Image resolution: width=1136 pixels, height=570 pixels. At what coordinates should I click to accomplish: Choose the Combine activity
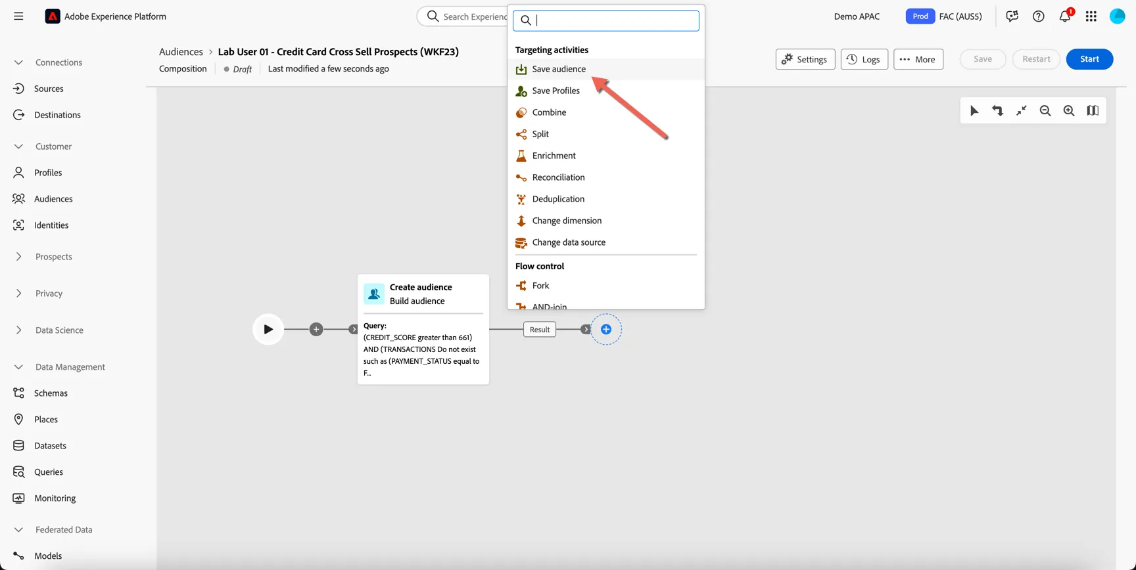click(x=605, y=112)
